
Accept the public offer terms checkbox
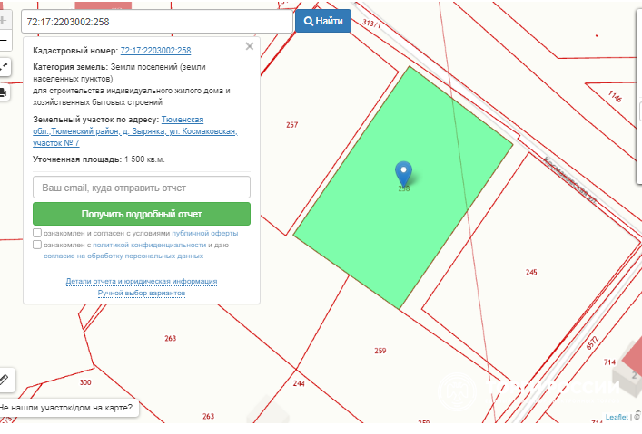click(x=37, y=233)
